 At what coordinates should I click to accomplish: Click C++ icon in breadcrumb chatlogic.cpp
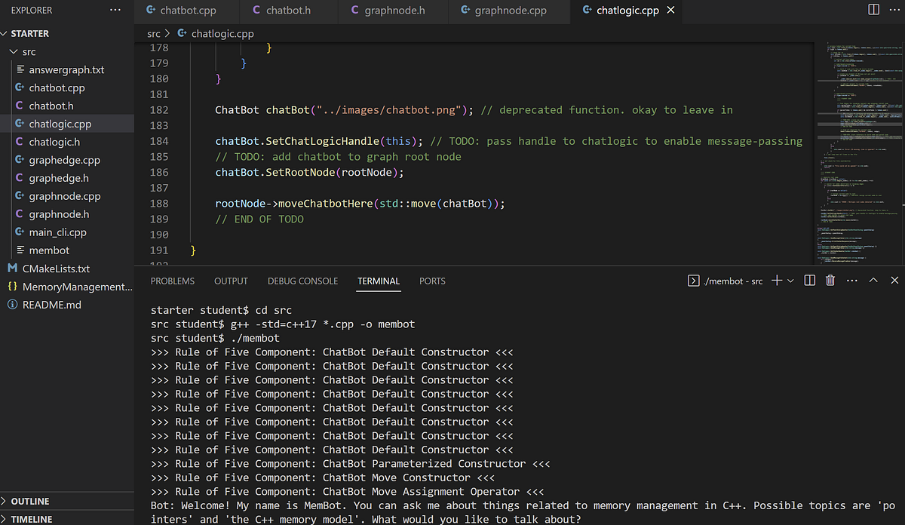(182, 34)
